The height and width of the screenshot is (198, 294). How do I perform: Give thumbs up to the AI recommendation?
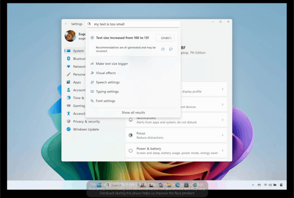[x=163, y=49]
